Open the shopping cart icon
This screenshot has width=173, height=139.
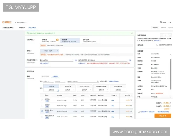[x=161, y=22]
